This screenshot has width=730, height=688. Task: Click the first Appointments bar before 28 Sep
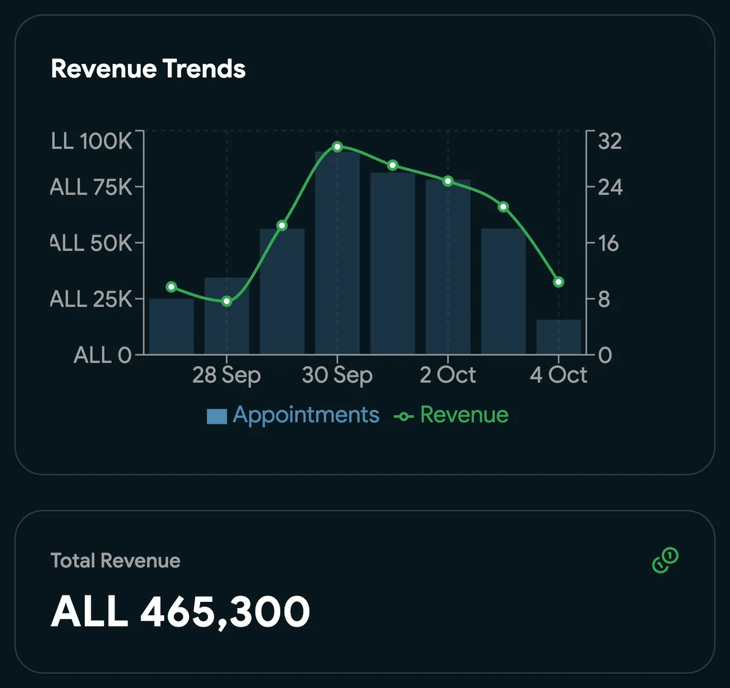[x=171, y=326]
